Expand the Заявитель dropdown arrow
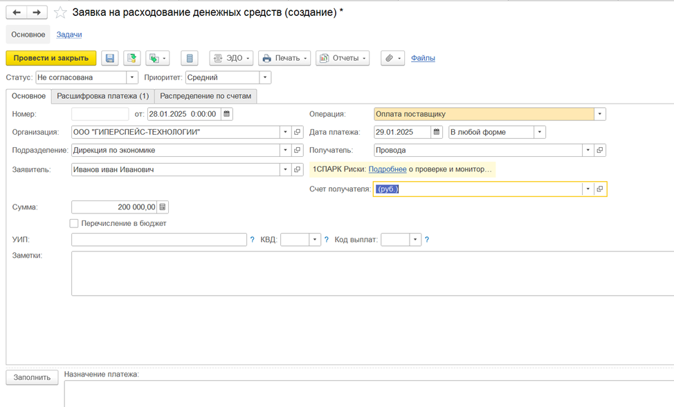The width and height of the screenshot is (674, 407). [285, 169]
